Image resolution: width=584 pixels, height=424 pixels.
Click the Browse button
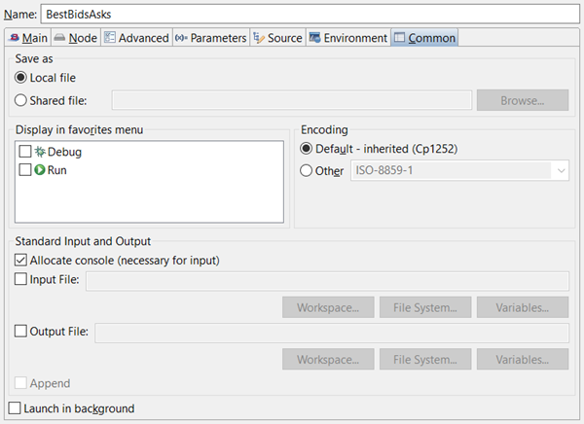[x=522, y=99]
